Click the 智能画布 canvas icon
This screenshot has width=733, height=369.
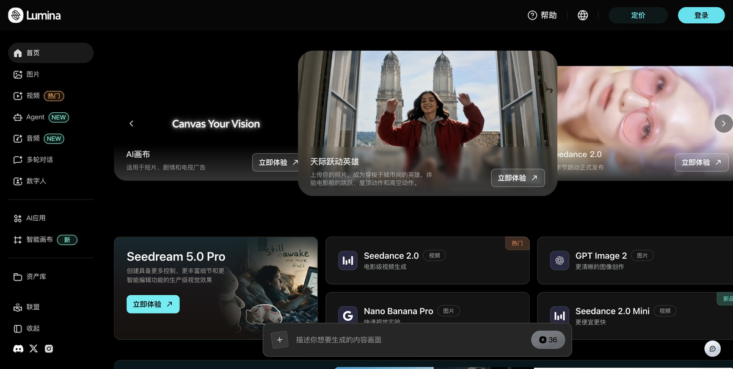coord(18,240)
